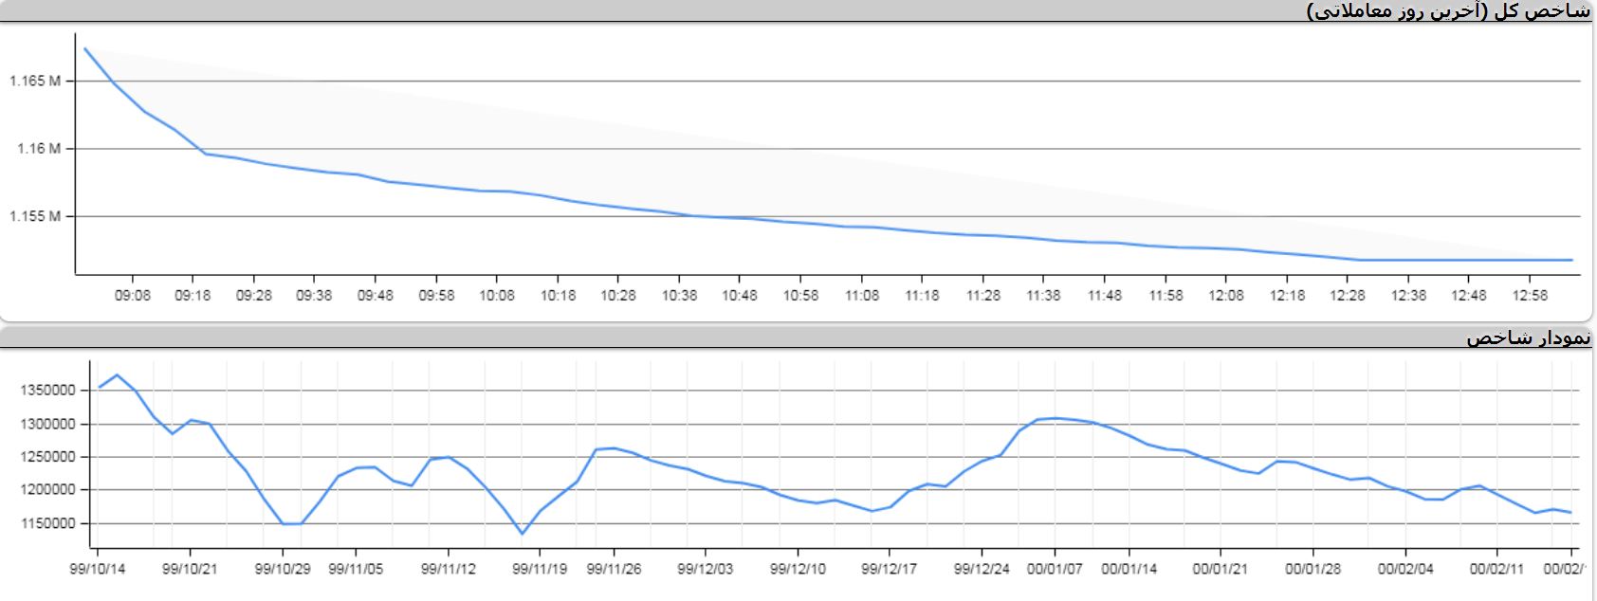The width and height of the screenshot is (1597, 601).
Task: Pick the 00/01/07 date axis label
Action: click(x=1055, y=569)
